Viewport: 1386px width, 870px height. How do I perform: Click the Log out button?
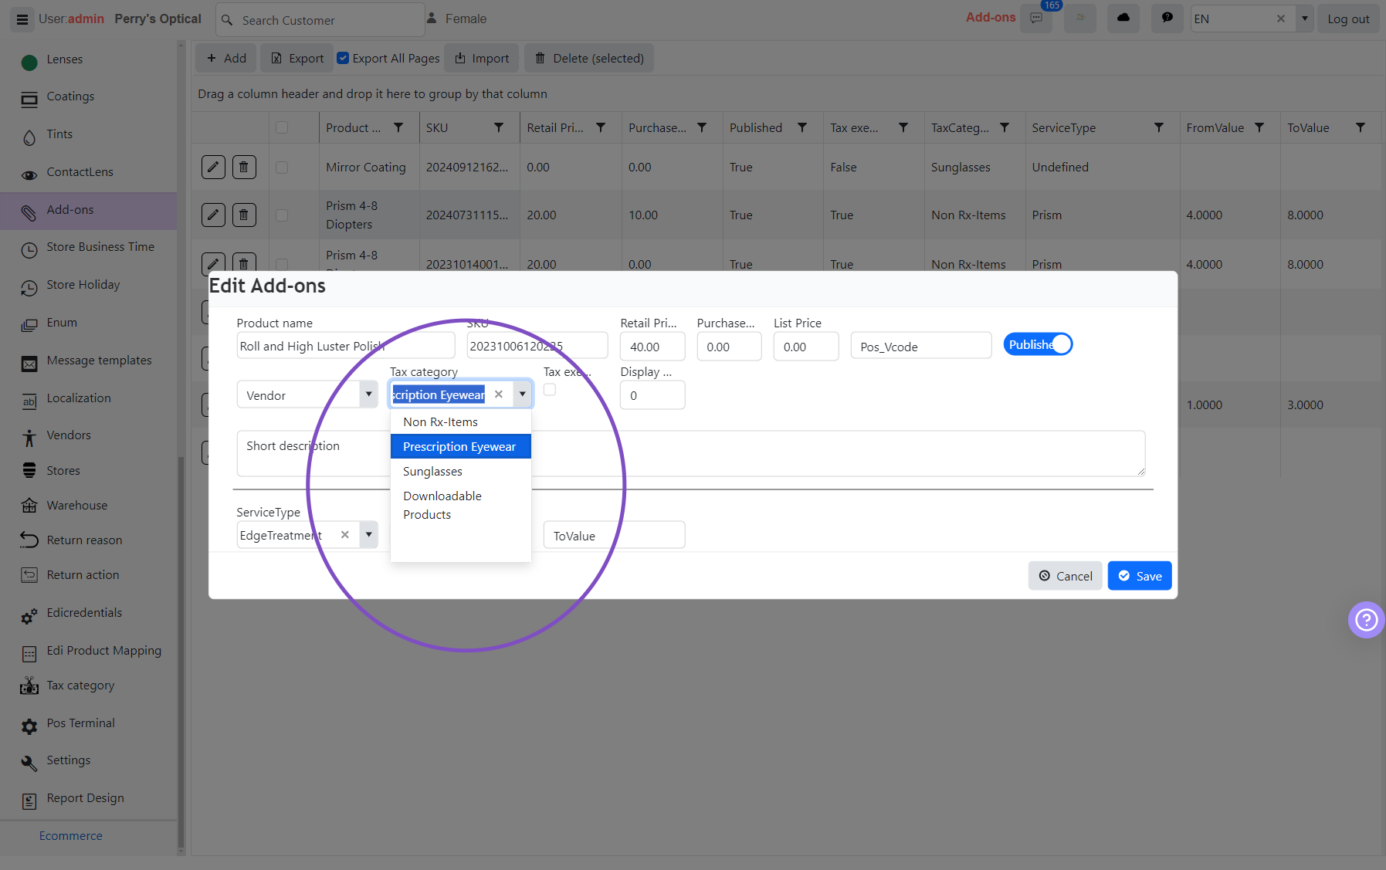(x=1348, y=19)
